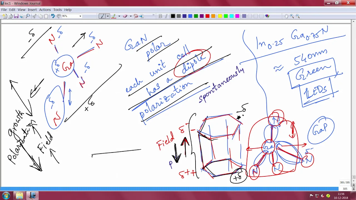Pick the orange color swatch
Image resolution: width=356 pixels, height=200 pixels.
click(213, 16)
